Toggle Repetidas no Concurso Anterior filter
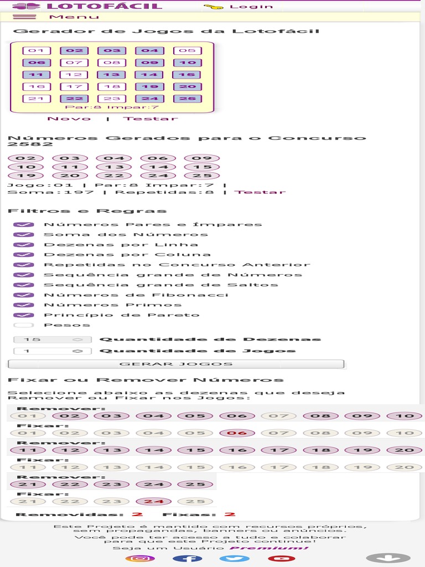This screenshot has height=567, width=425. [23, 265]
